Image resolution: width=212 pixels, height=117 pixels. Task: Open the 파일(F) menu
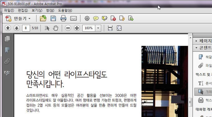pos(9,11)
